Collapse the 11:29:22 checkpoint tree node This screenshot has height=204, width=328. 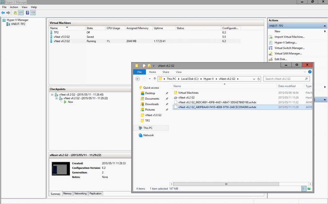[x=56, y=98]
